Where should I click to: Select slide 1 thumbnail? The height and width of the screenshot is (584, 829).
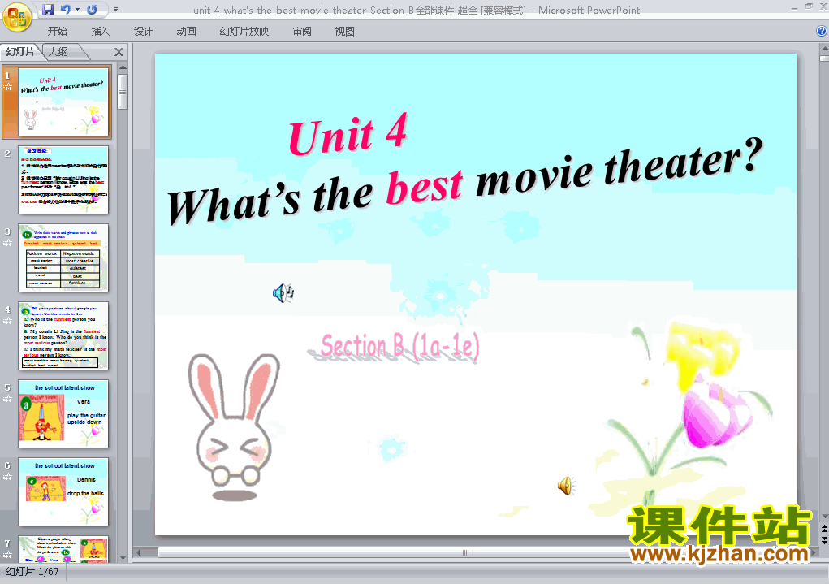63,102
